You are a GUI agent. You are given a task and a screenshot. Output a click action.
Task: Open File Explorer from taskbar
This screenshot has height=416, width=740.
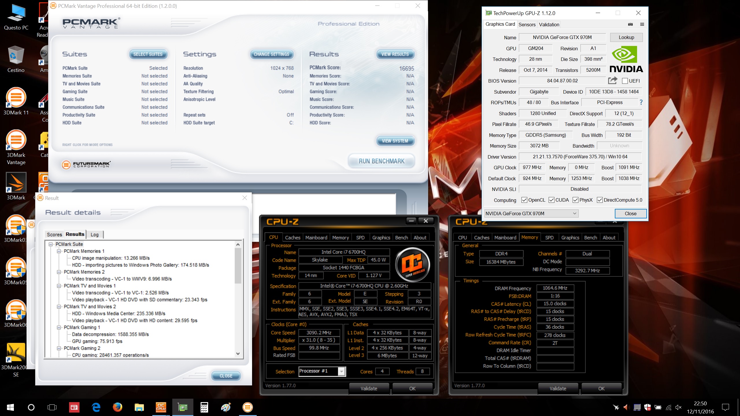click(139, 407)
